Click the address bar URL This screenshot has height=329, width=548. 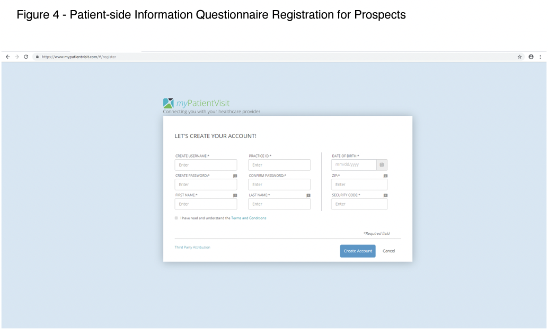point(78,57)
